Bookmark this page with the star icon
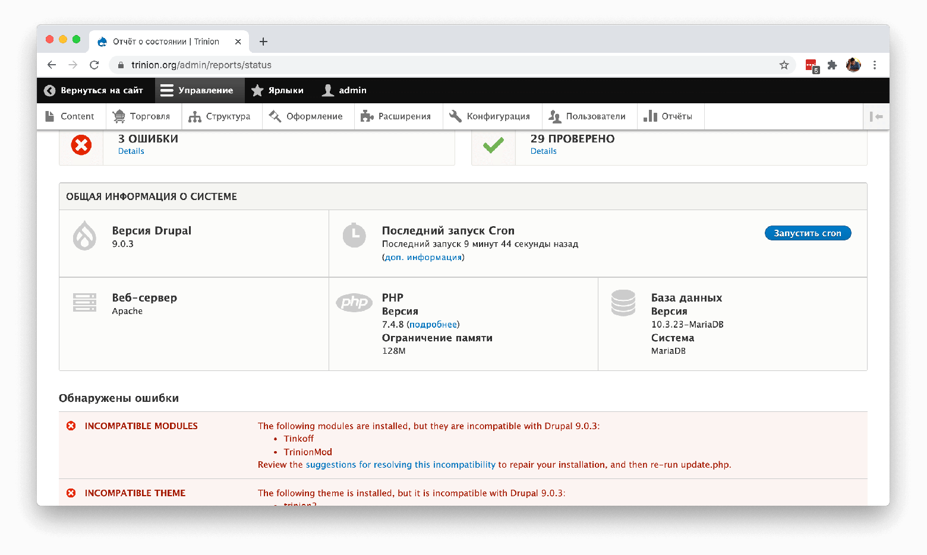Viewport: 927px width, 555px height. tap(784, 65)
